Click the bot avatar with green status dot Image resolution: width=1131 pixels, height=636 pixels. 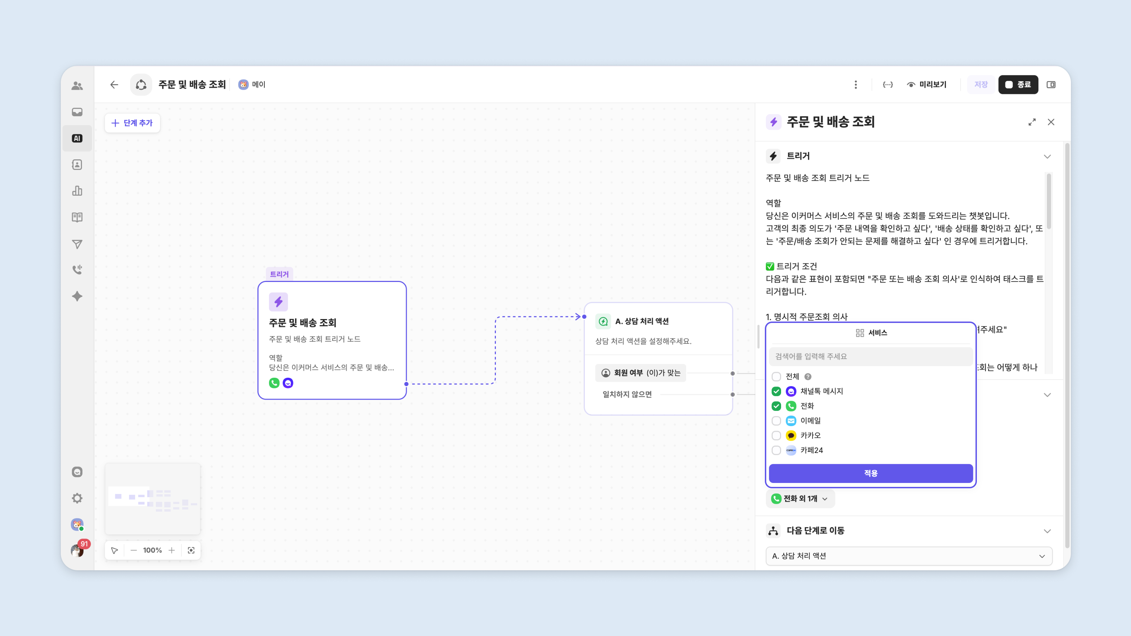tap(77, 524)
